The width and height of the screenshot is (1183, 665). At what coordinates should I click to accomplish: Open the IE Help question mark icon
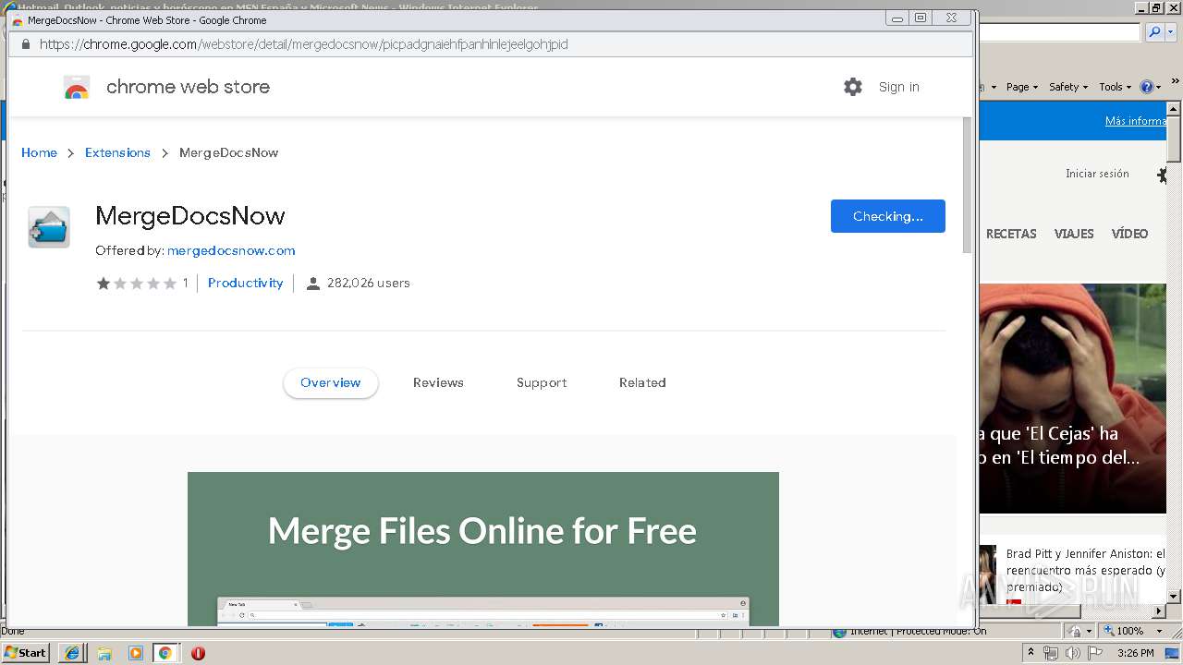(1146, 87)
